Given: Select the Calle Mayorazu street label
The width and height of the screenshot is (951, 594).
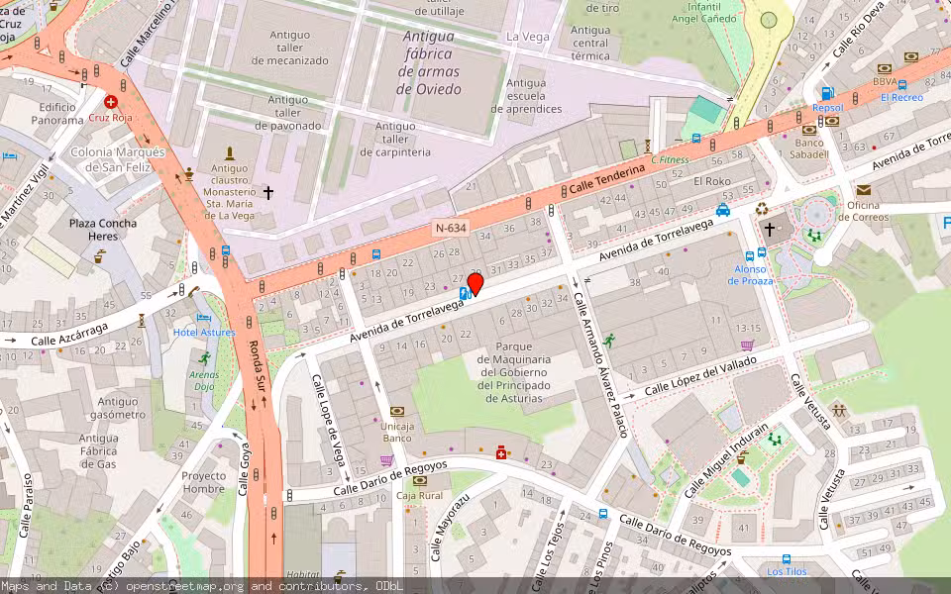Looking at the screenshot, I should (450, 526).
